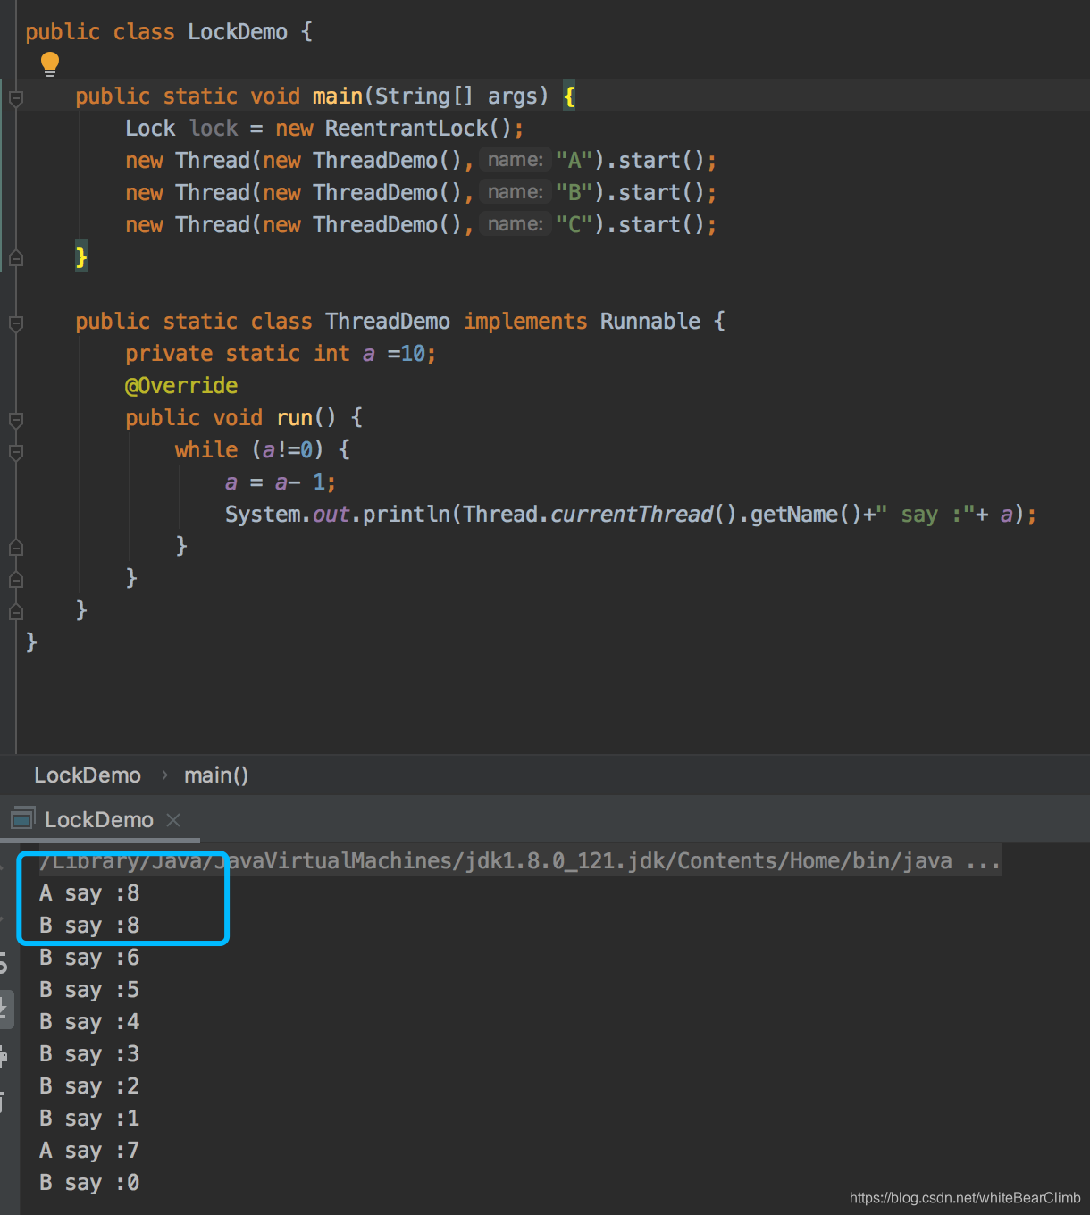Click the while keyword
The width and height of the screenshot is (1090, 1215).
206,450
